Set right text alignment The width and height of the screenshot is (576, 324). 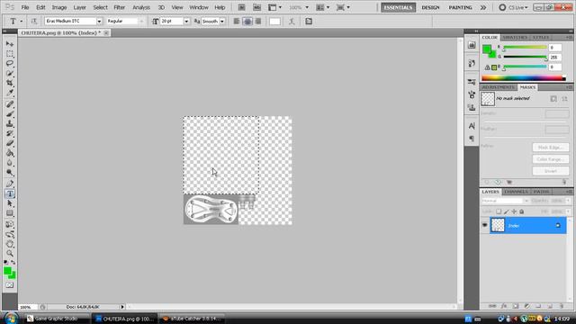coord(258,22)
